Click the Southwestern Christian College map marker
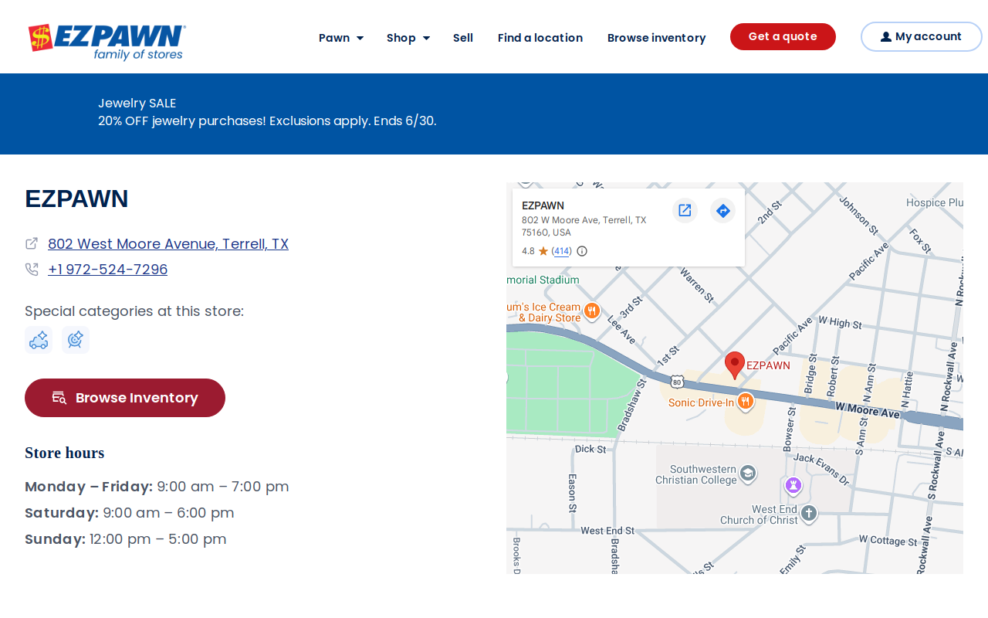The image size is (988, 618). [x=747, y=473]
